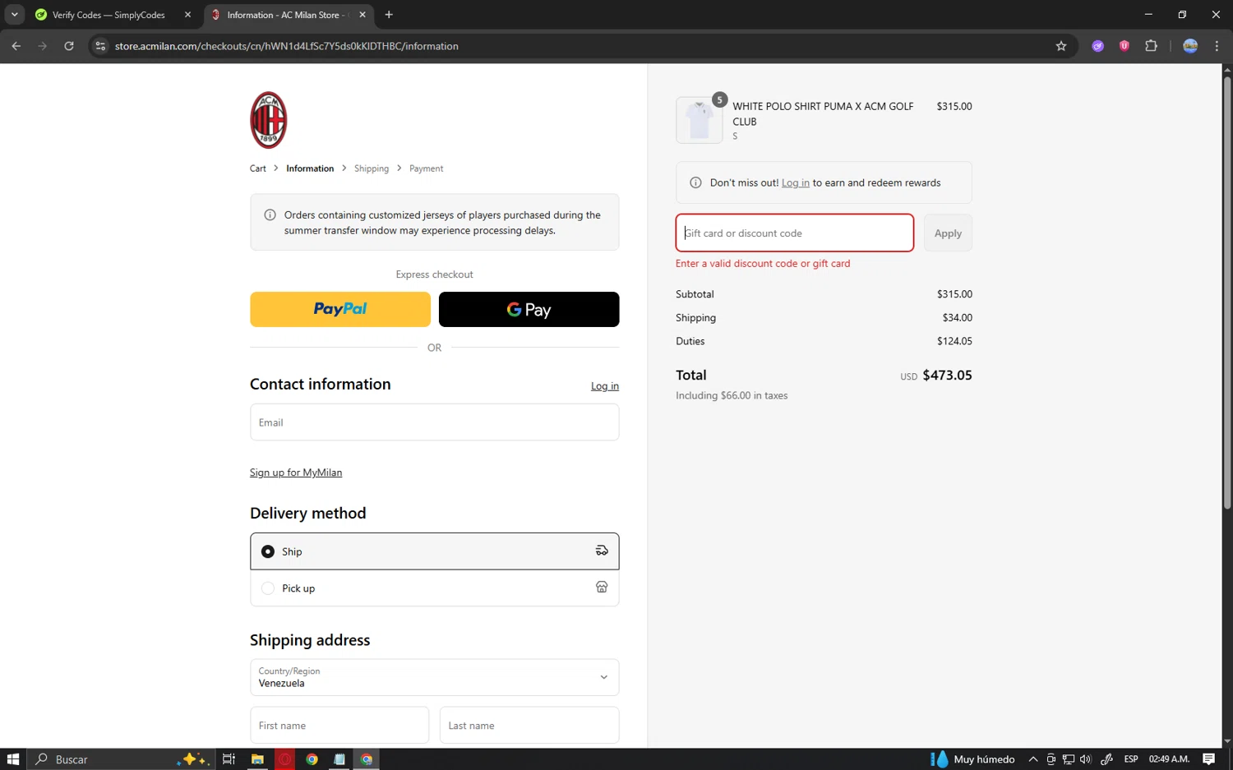
Task: Close the AC Milan Store tab
Action: click(x=363, y=15)
